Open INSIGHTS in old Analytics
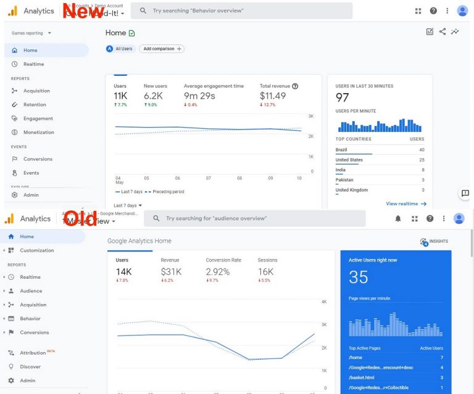The height and width of the screenshot is (394, 474). click(x=434, y=242)
